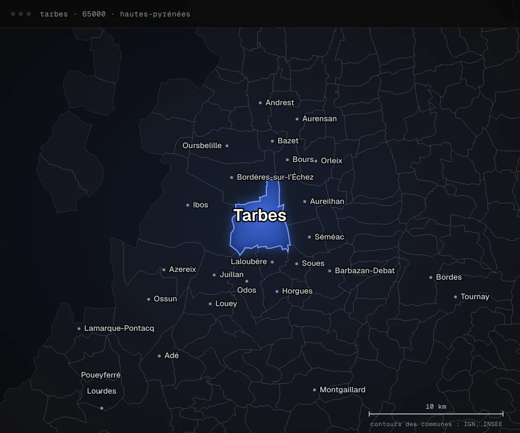Select the Ibos town label
The width and height of the screenshot is (520, 433).
click(201, 205)
